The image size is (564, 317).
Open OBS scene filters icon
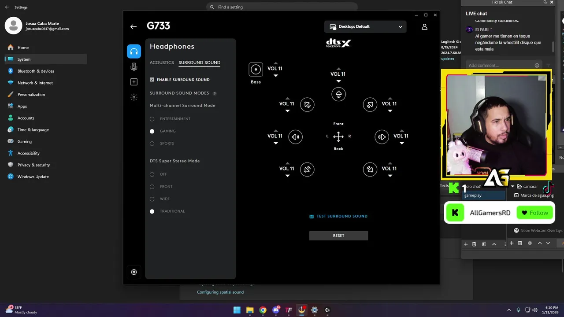(484, 244)
